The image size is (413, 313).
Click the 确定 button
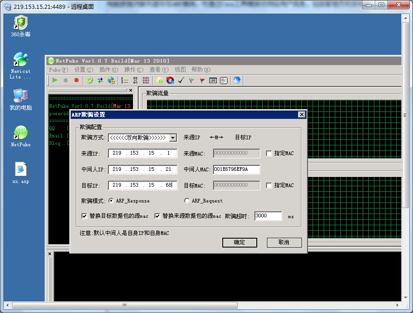(240, 242)
